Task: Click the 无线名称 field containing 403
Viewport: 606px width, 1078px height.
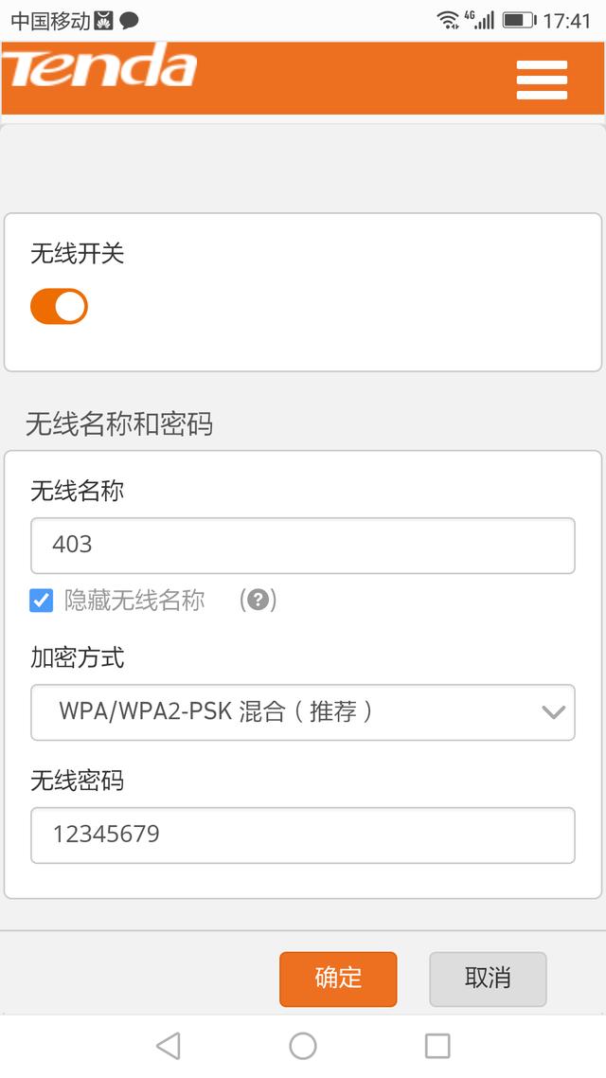Action: pyautogui.click(x=302, y=545)
